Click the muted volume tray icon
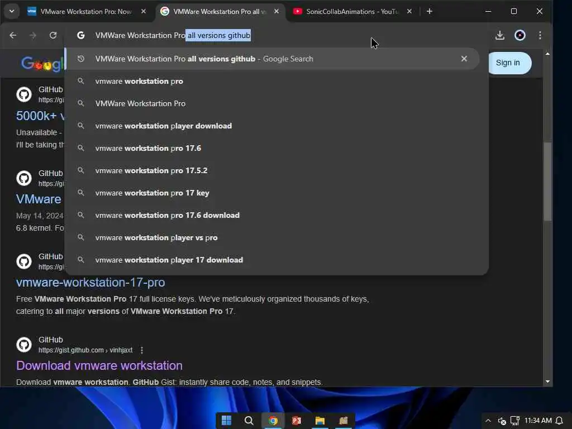 502,421
